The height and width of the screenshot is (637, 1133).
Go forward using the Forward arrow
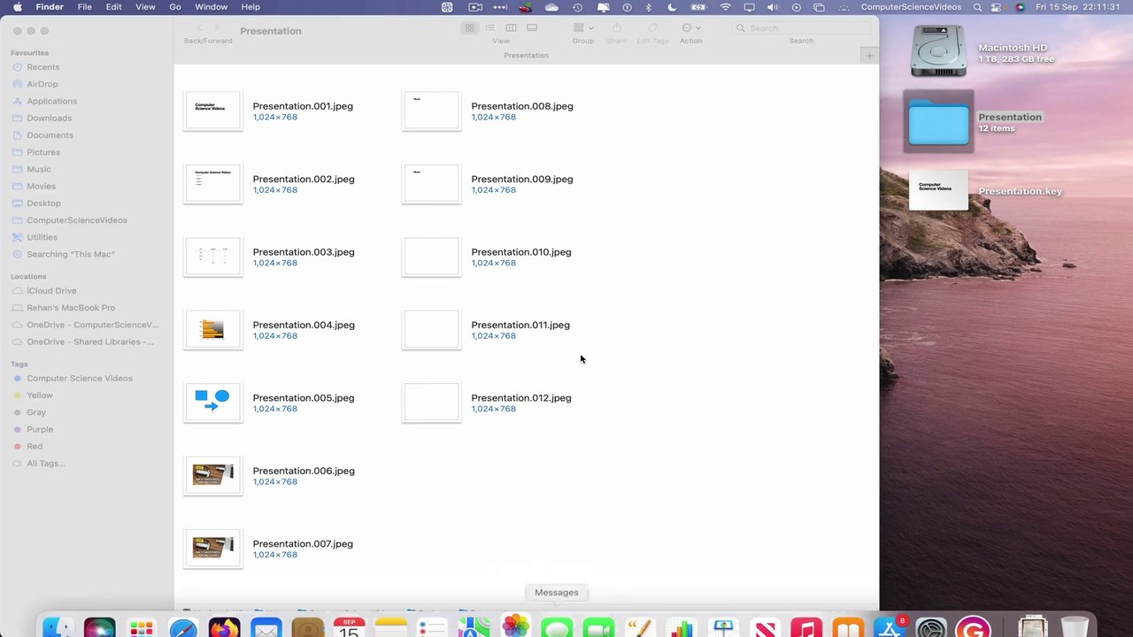218,28
